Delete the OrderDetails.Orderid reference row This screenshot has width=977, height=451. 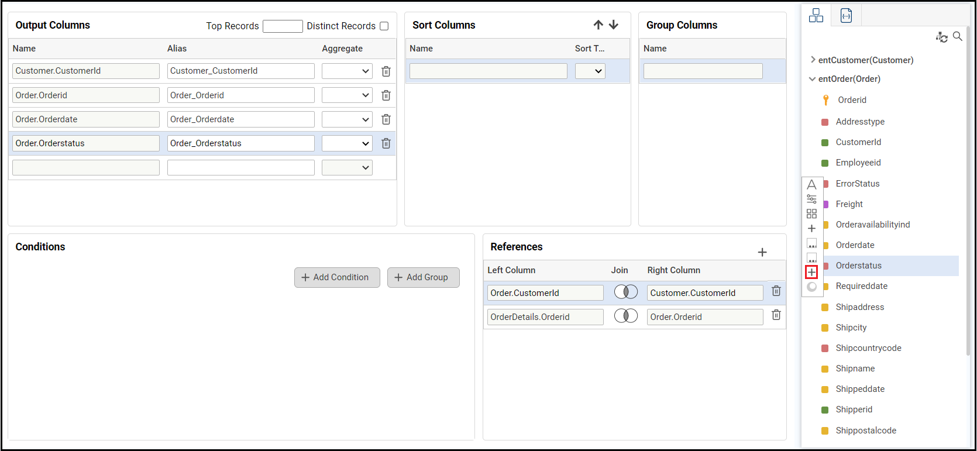click(776, 315)
